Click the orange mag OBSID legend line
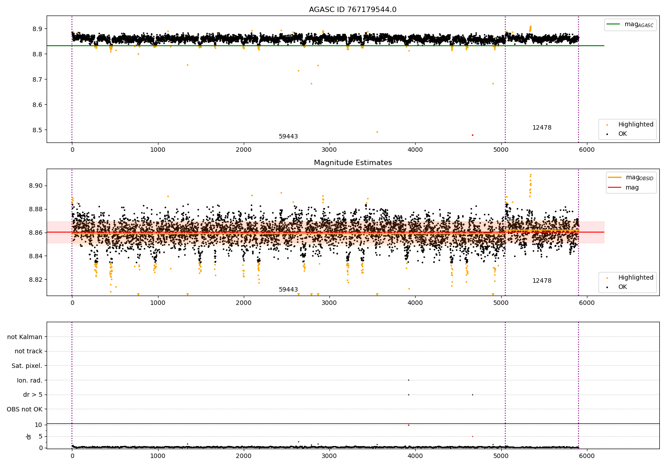 [x=615, y=178]
